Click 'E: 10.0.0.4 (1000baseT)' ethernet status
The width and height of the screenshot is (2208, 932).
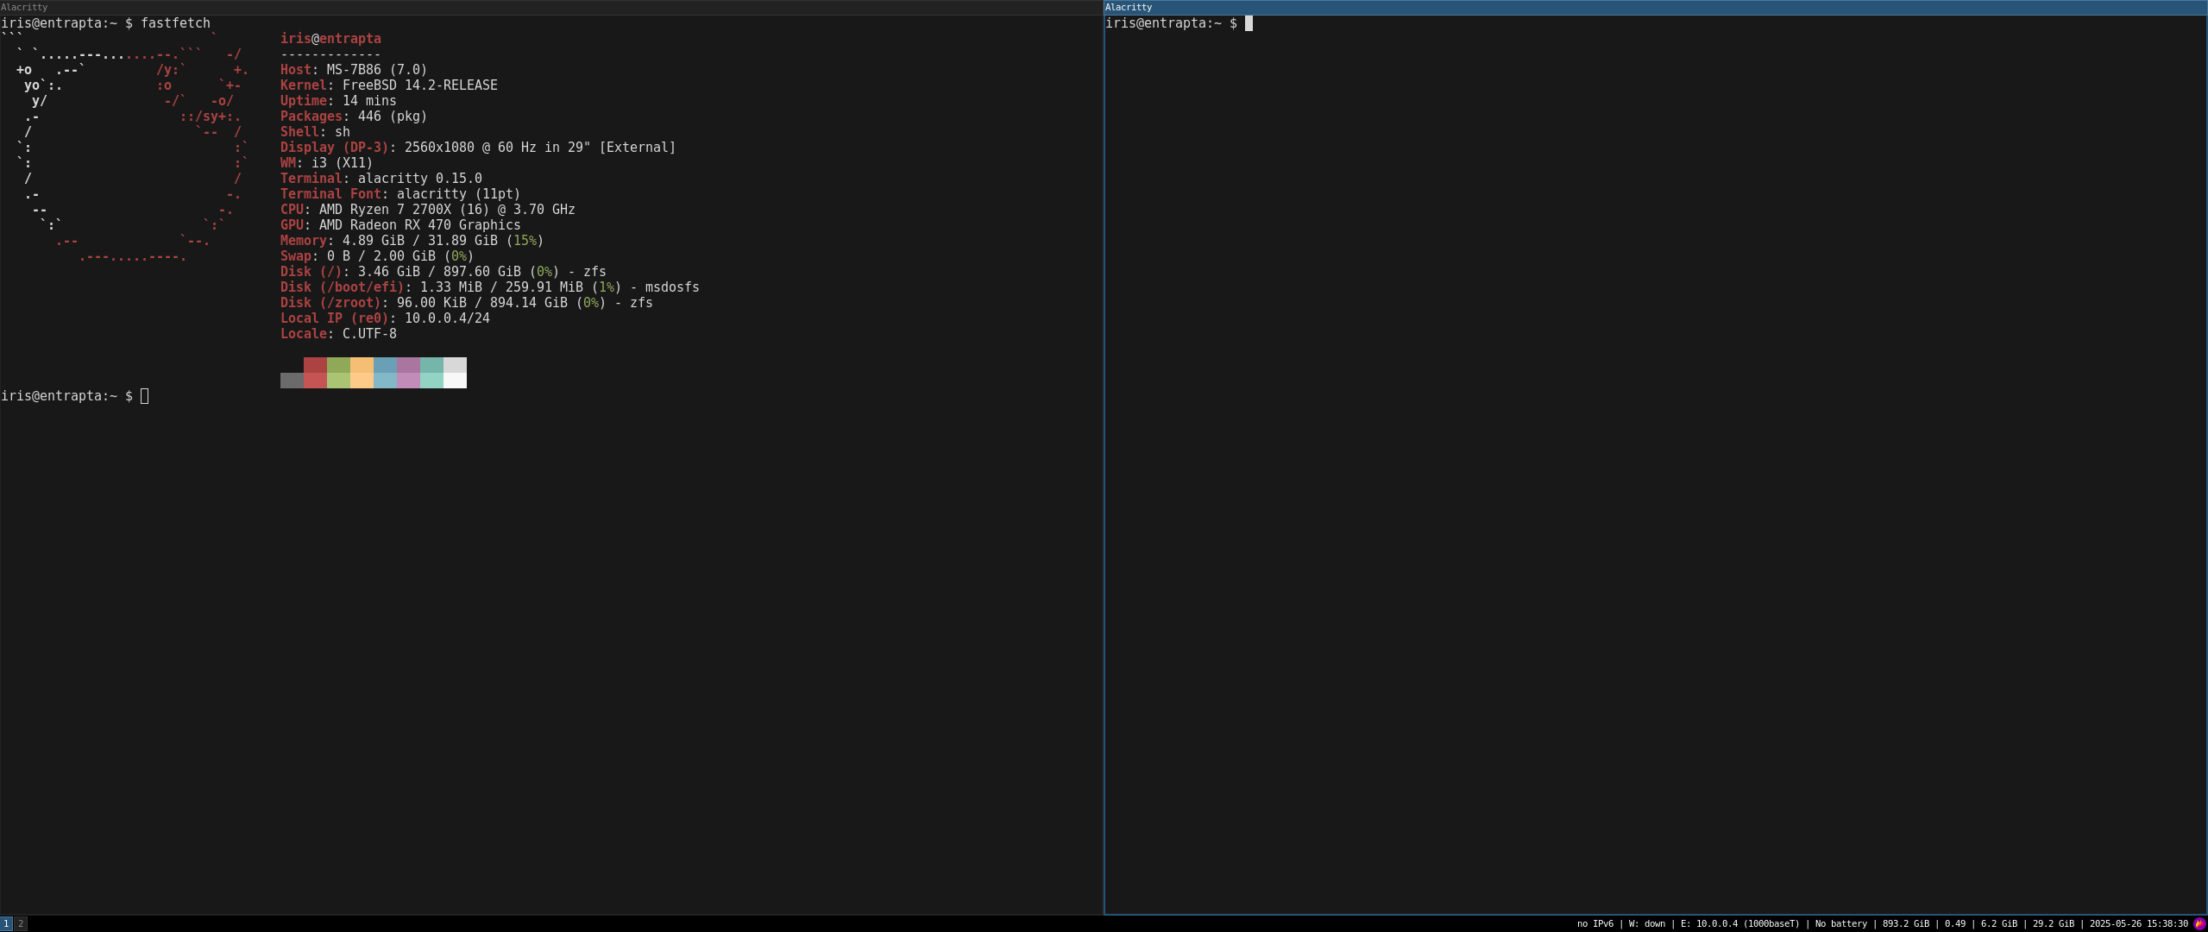1740,924
